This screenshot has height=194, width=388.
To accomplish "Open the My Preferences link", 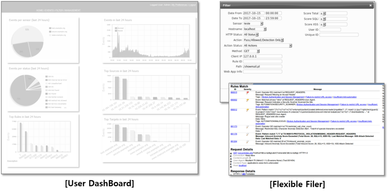I will coord(179,5).
